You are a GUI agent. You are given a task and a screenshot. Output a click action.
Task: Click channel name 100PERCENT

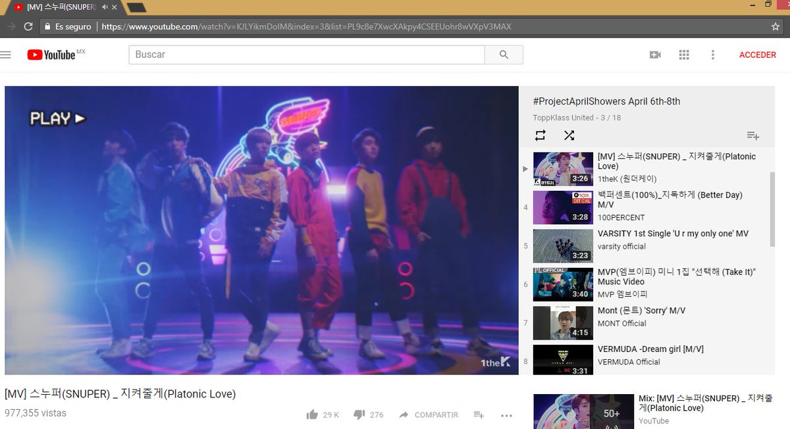pyautogui.click(x=621, y=217)
